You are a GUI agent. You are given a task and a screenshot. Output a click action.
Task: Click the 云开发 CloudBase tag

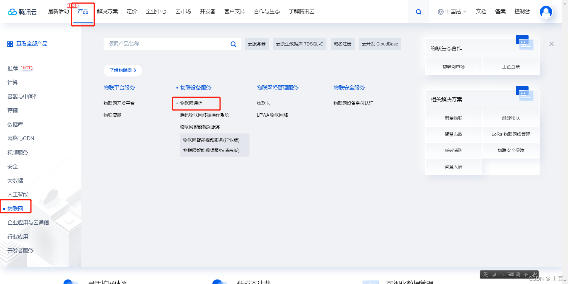tap(380, 44)
